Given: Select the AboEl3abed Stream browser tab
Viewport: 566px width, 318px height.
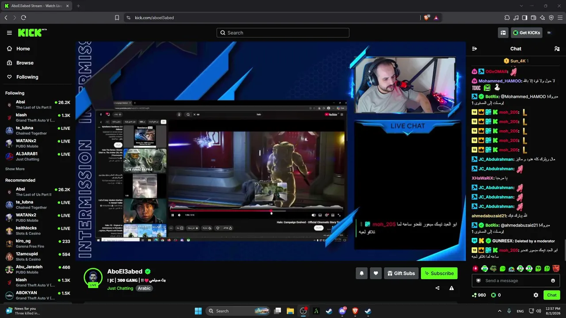Looking at the screenshot, I should [x=37, y=6].
